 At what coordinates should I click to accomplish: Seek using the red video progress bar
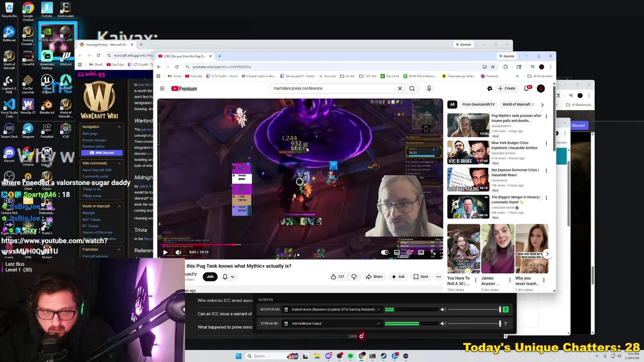coord(300,245)
